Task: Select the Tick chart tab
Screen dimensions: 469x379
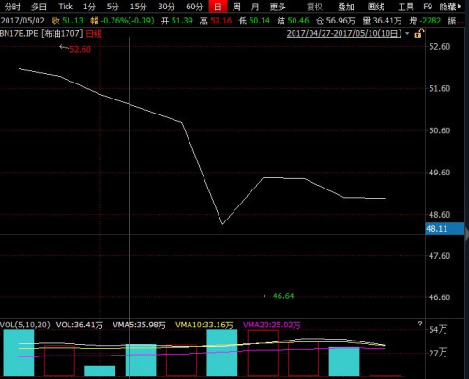Action: [x=66, y=7]
